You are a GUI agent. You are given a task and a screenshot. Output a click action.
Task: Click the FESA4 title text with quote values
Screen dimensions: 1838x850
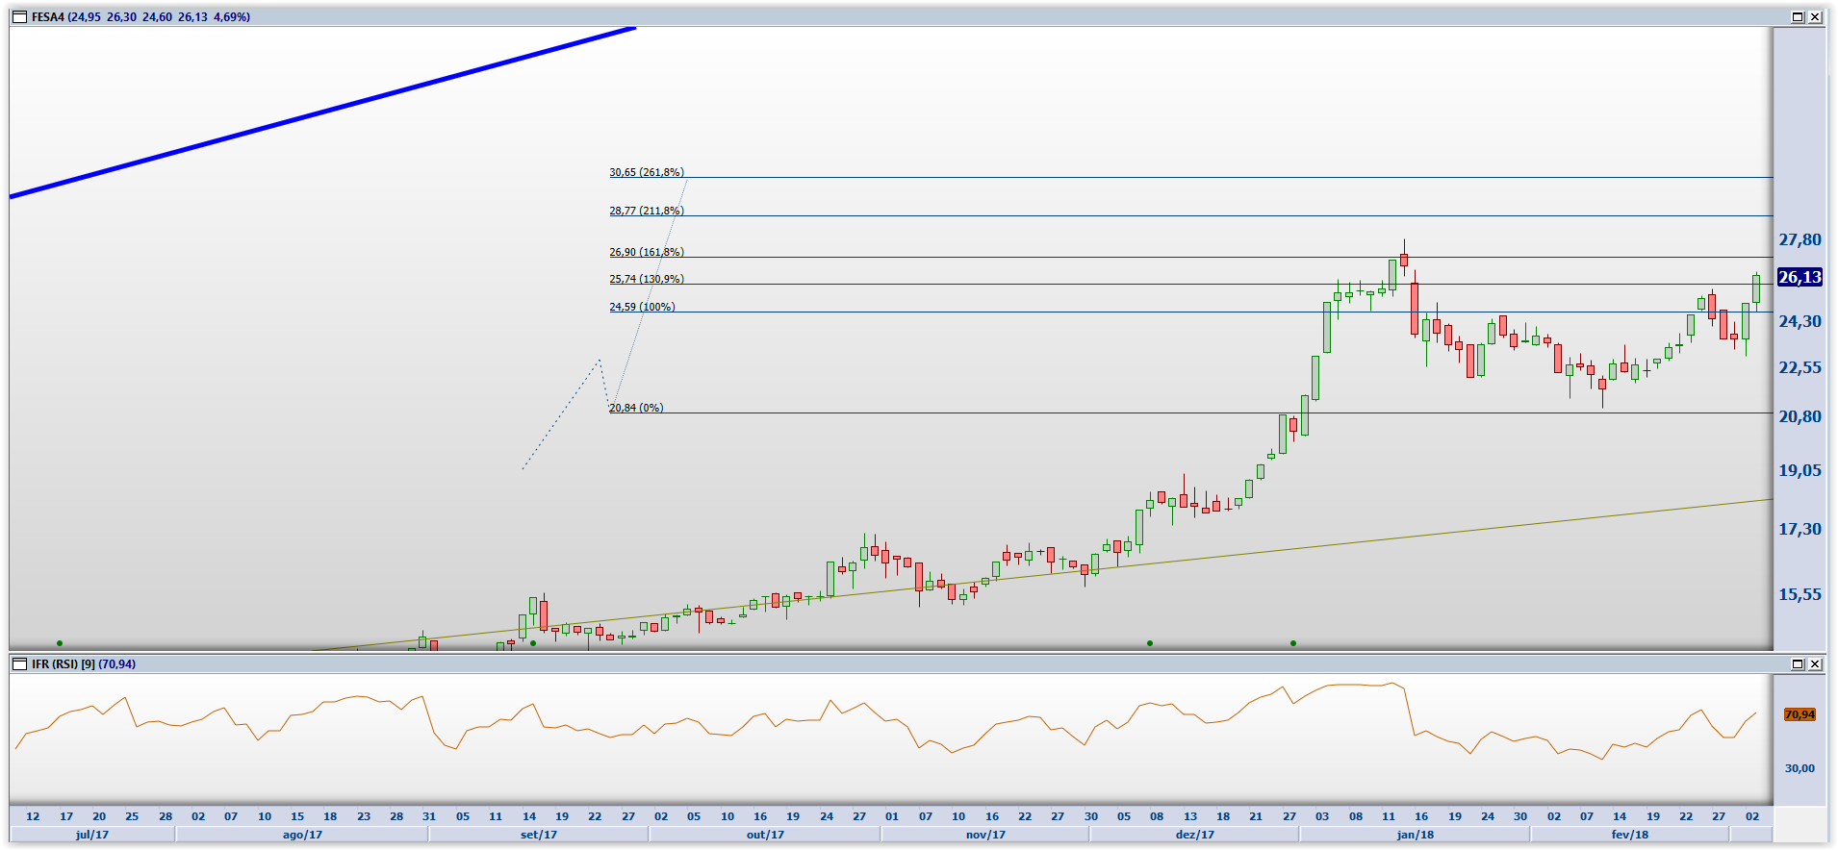[x=140, y=17]
